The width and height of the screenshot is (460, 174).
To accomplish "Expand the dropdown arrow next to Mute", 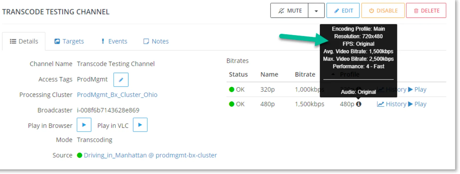I will tap(316, 11).
